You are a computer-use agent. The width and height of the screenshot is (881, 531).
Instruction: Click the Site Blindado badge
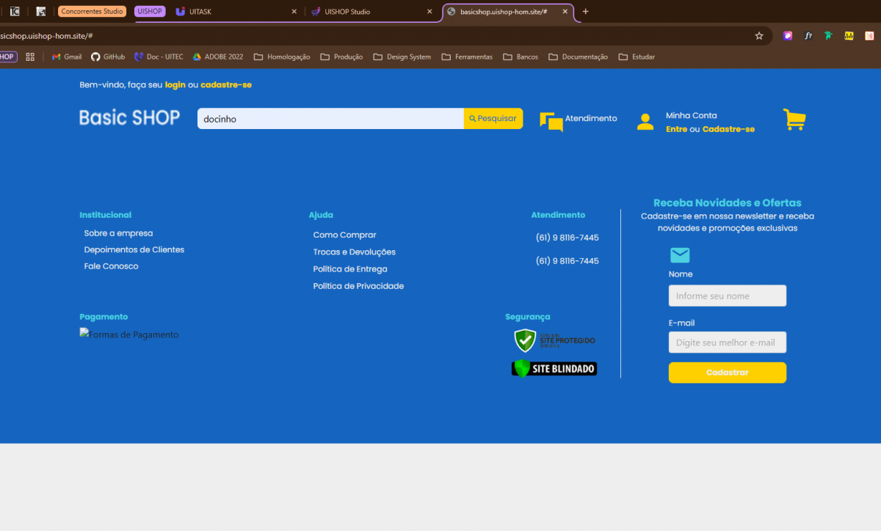[554, 368]
